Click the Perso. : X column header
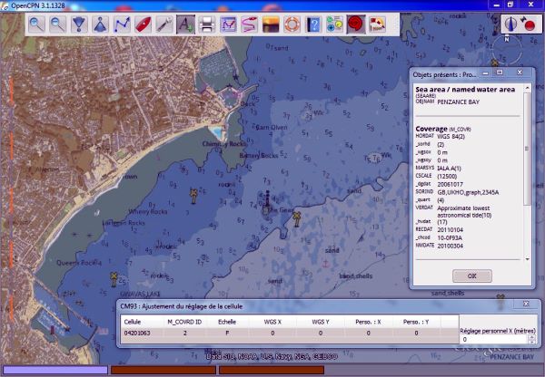This screenshot has width=545, height=377. point(368,322)
